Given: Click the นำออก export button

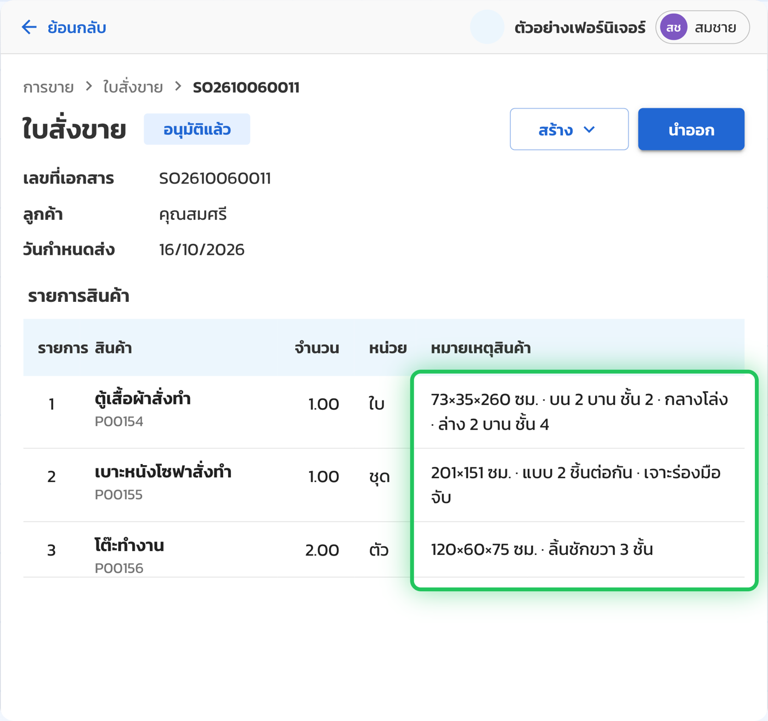Looking at the screenshot, I should (x=691, y=129).
